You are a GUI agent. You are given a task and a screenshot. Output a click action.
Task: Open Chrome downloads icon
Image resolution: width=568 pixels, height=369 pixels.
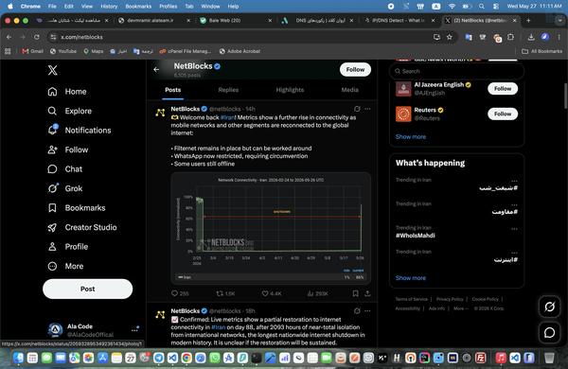[x=531, y=37]
